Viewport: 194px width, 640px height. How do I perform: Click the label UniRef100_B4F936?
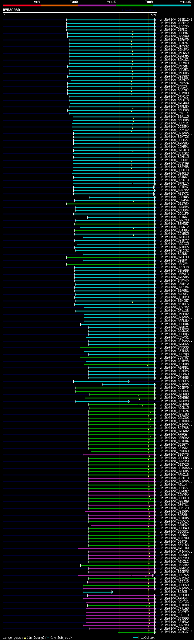coord(174,348)
